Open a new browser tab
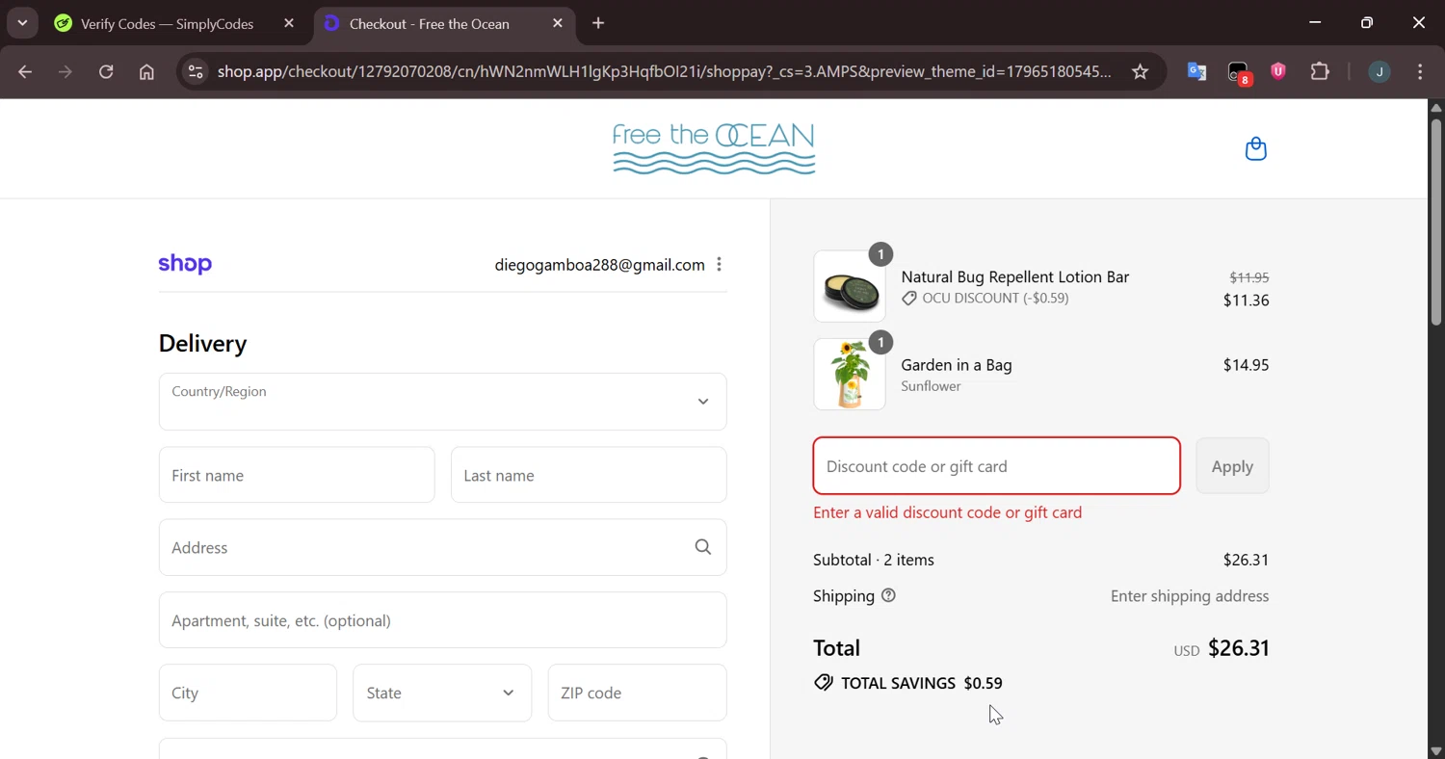Viewport: 1445px width, 759px height. [x=598, y=23]
